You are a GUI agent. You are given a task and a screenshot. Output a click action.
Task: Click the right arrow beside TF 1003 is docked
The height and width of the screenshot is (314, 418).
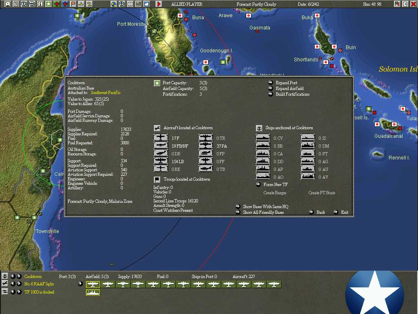click(19, 292)
